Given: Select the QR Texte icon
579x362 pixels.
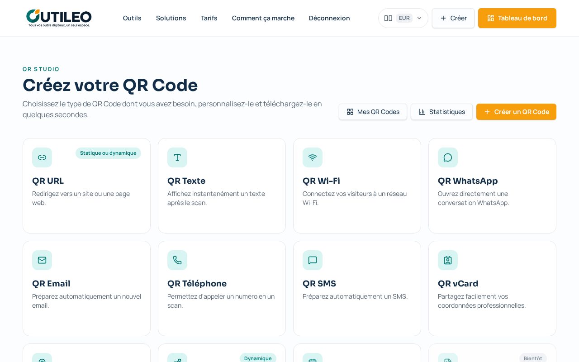Looking at the screenshot, I should pyautogui.click(x=177, y=157).
